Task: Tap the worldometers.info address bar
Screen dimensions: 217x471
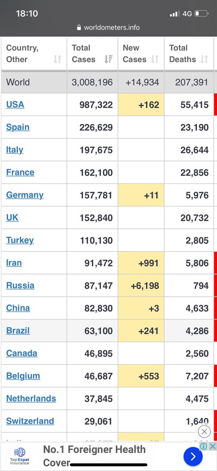Action: [x=108, y=28]
